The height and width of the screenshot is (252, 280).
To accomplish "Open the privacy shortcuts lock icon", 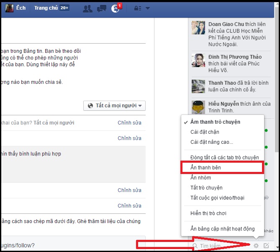I will tap(138, 8).
